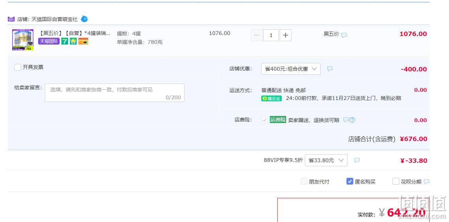Click the purple 天猫国际 badge under the product title
449x222 pixels.
point(49,41)
